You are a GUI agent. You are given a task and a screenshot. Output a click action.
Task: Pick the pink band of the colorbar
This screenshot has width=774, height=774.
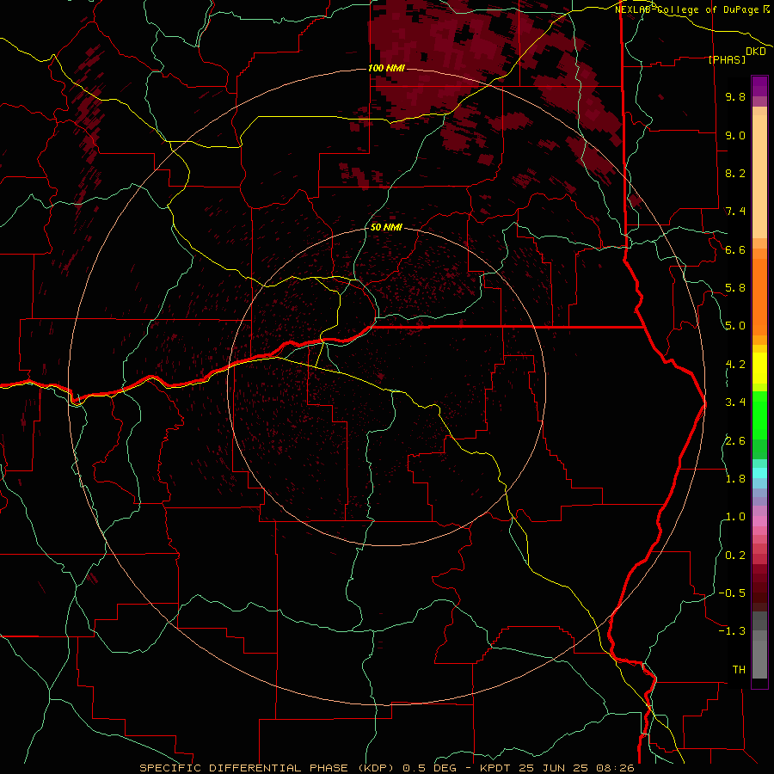(x=759, y=521)
